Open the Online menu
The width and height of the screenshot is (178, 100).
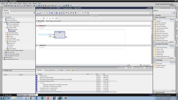pos(20,3)
